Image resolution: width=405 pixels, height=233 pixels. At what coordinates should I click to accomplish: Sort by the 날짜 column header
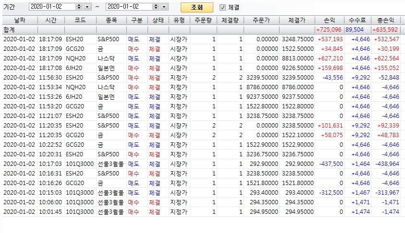pos(20,20)
